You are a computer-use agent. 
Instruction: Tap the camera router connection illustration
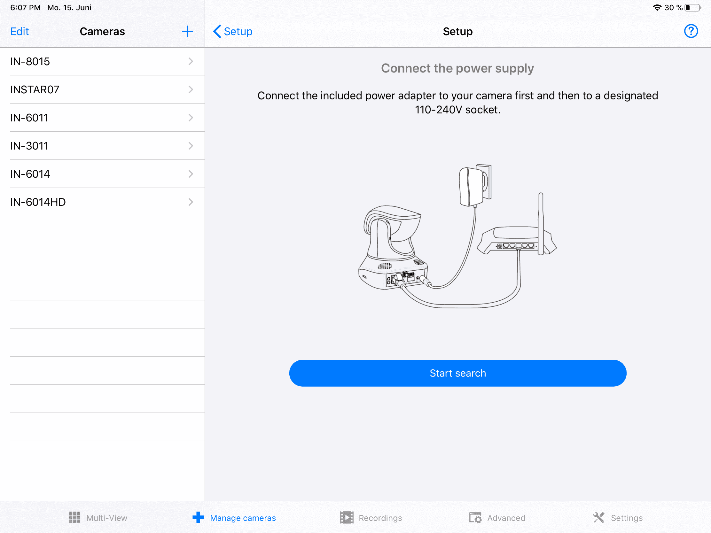coord(457,236)
